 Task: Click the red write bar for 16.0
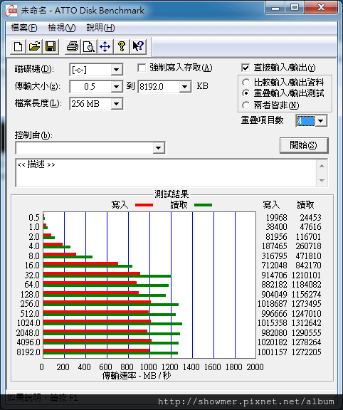81,263
